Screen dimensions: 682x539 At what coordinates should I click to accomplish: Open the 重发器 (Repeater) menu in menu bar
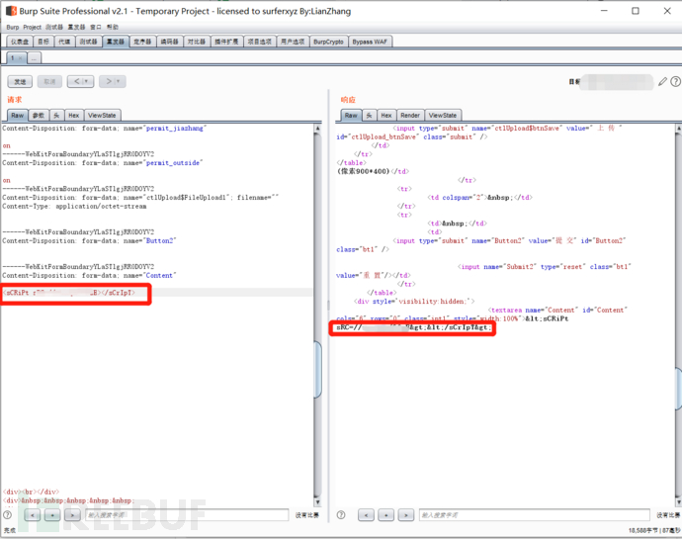76,27
